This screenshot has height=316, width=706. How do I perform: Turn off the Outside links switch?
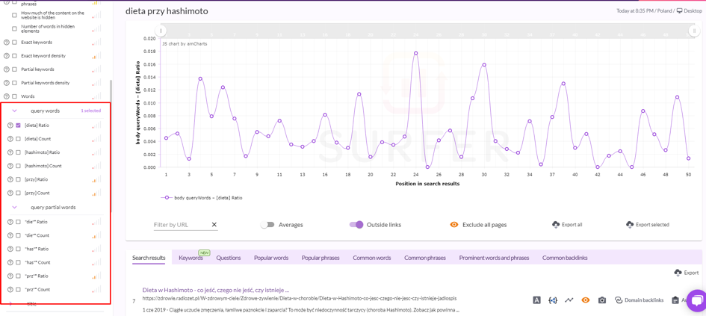356,225
